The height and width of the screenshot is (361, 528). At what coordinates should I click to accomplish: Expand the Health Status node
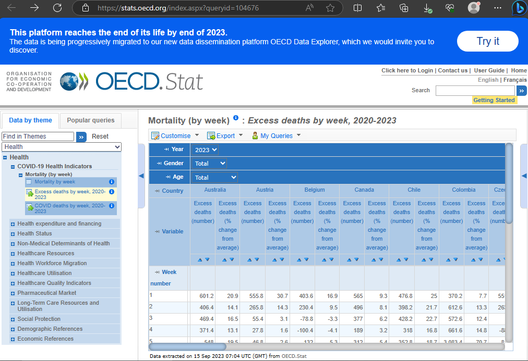13,234
